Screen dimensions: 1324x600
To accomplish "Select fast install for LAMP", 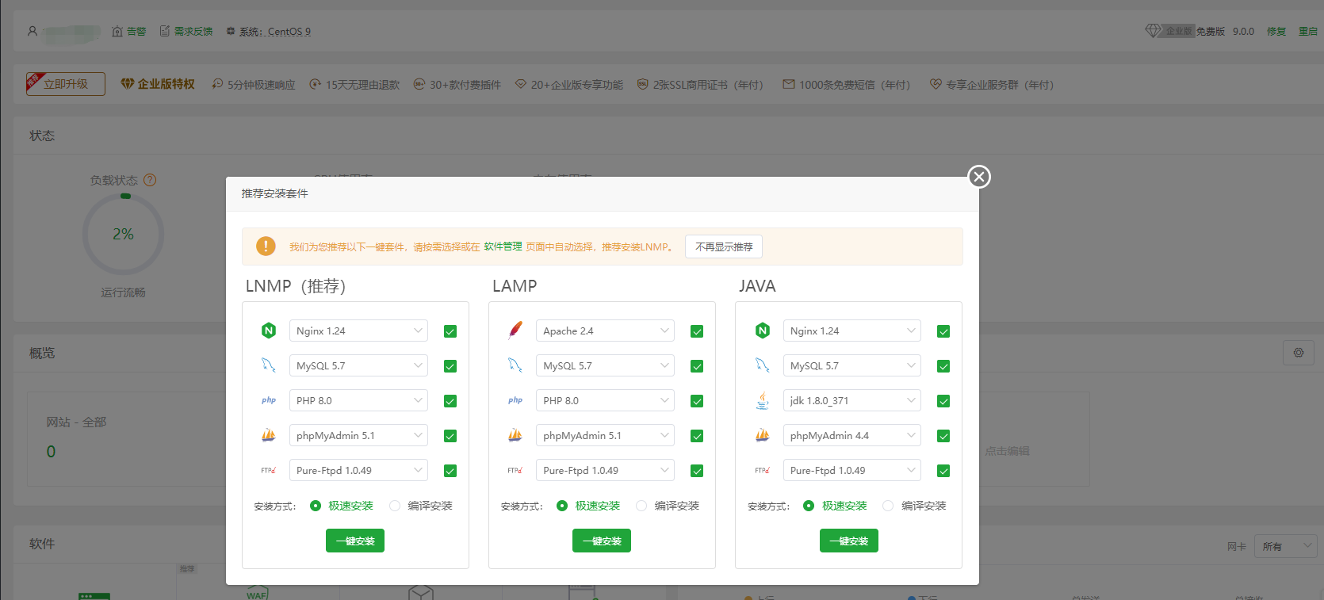I will 562,506.
